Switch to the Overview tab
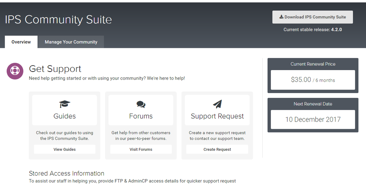The width and height of the screenshot is (366, 184). pyautogui.click(x=21, y=42)
